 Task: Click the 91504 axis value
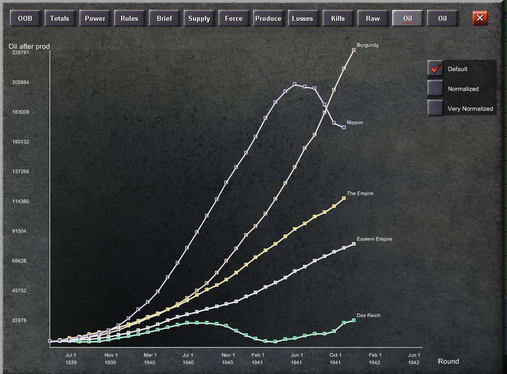[19, 231]
